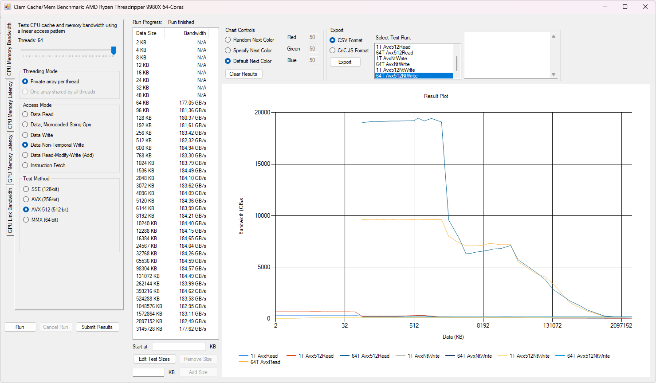Image resolution: width=656 pixels, height=383 pixels.
Task: Click the Run button
Action: [x=20, y=327]
